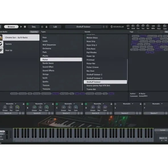Disable Source B power toggle
The width and height of the screenshot is (168, 168).
point(28,104)
